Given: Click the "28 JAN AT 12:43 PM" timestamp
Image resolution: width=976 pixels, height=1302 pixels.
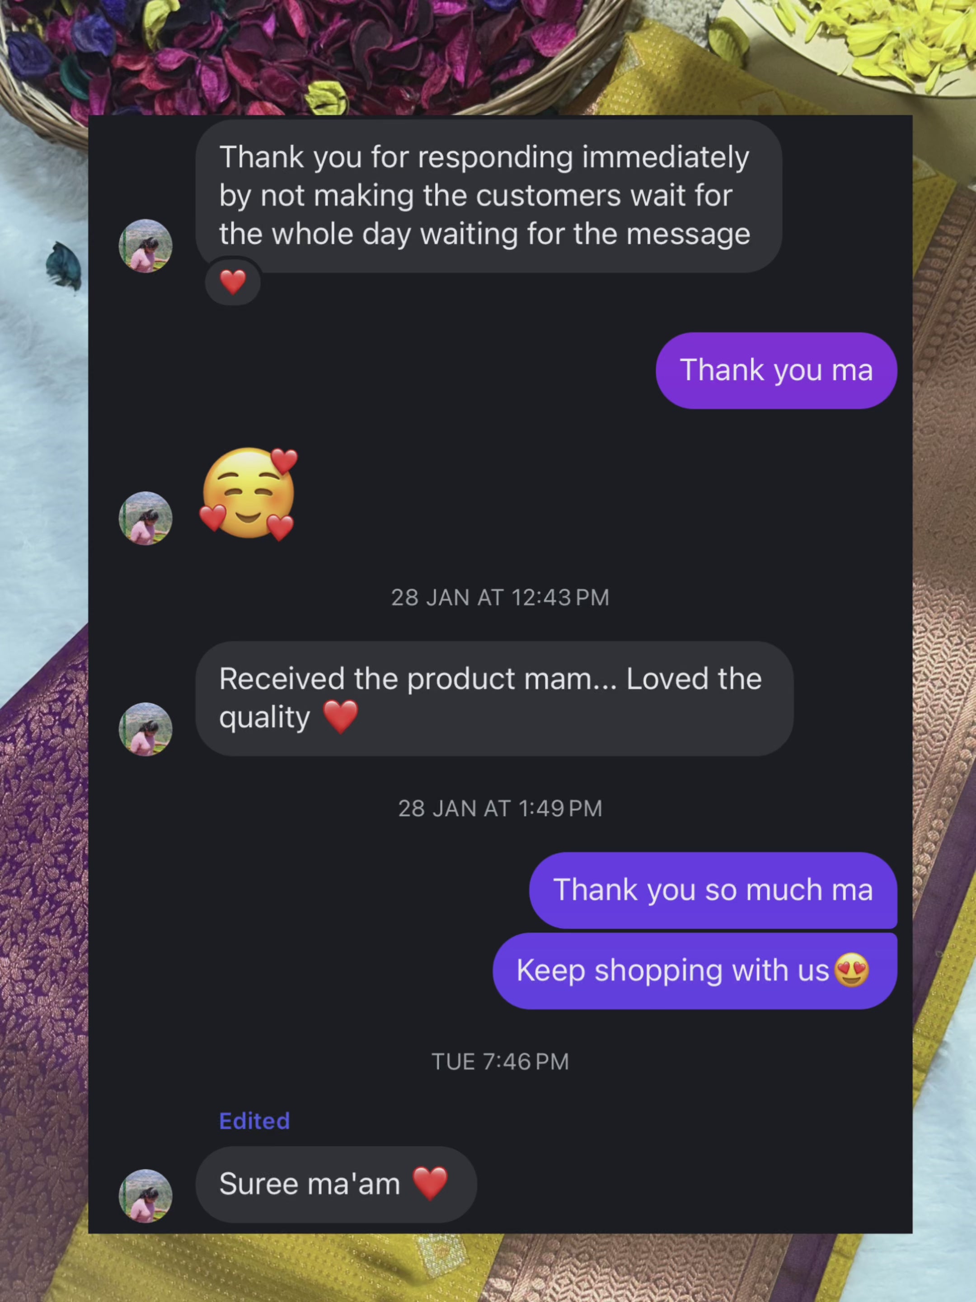Looking at the screenshot, I should [500, 598].
